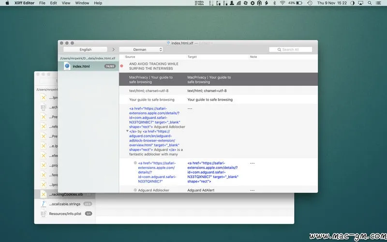The image size is (387, 242).
Task: Click the Source column header
Action: tap(130, 57)
